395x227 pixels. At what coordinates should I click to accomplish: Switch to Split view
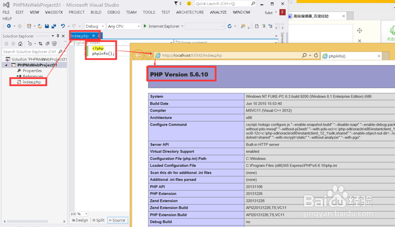pos(98,220)
